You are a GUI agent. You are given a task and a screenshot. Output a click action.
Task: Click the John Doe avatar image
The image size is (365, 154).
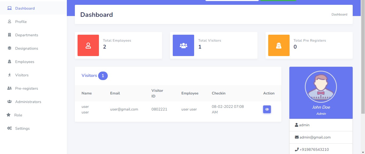pos(321,87)
